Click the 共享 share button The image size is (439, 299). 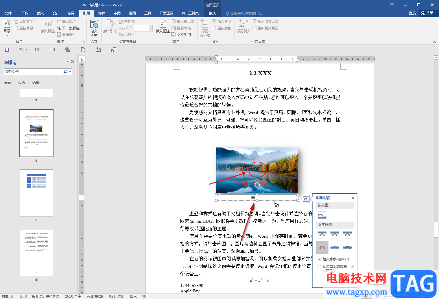pyautogui.click(x=427, y=13)
